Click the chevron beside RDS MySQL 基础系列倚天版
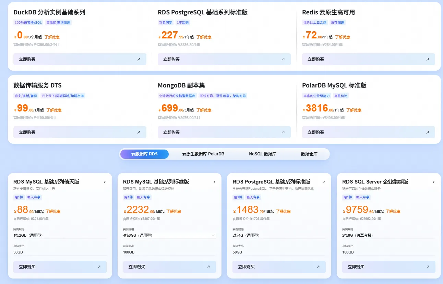The width and height of the screenshot is (443, 284). tap(105, 182)
